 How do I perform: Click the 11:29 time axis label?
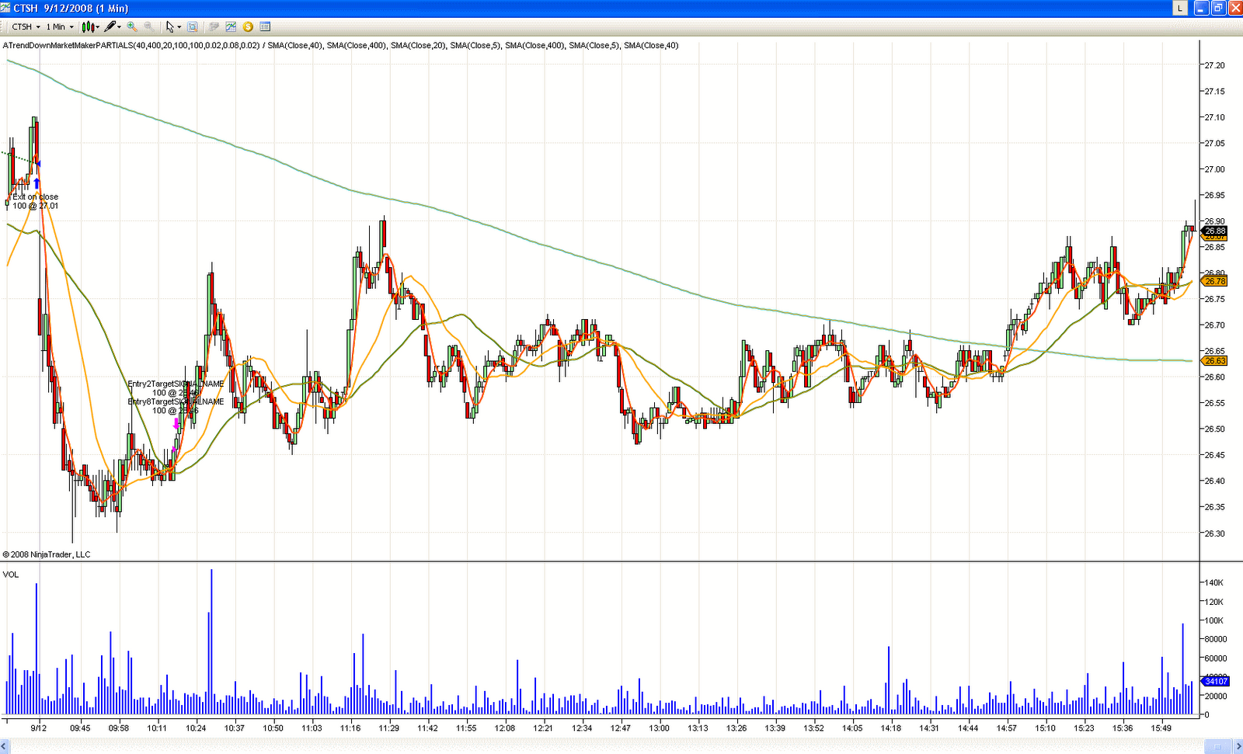click(389, 728)
